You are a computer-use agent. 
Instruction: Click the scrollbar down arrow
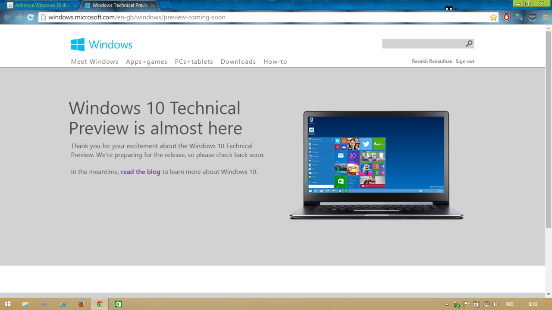(549, 294)
